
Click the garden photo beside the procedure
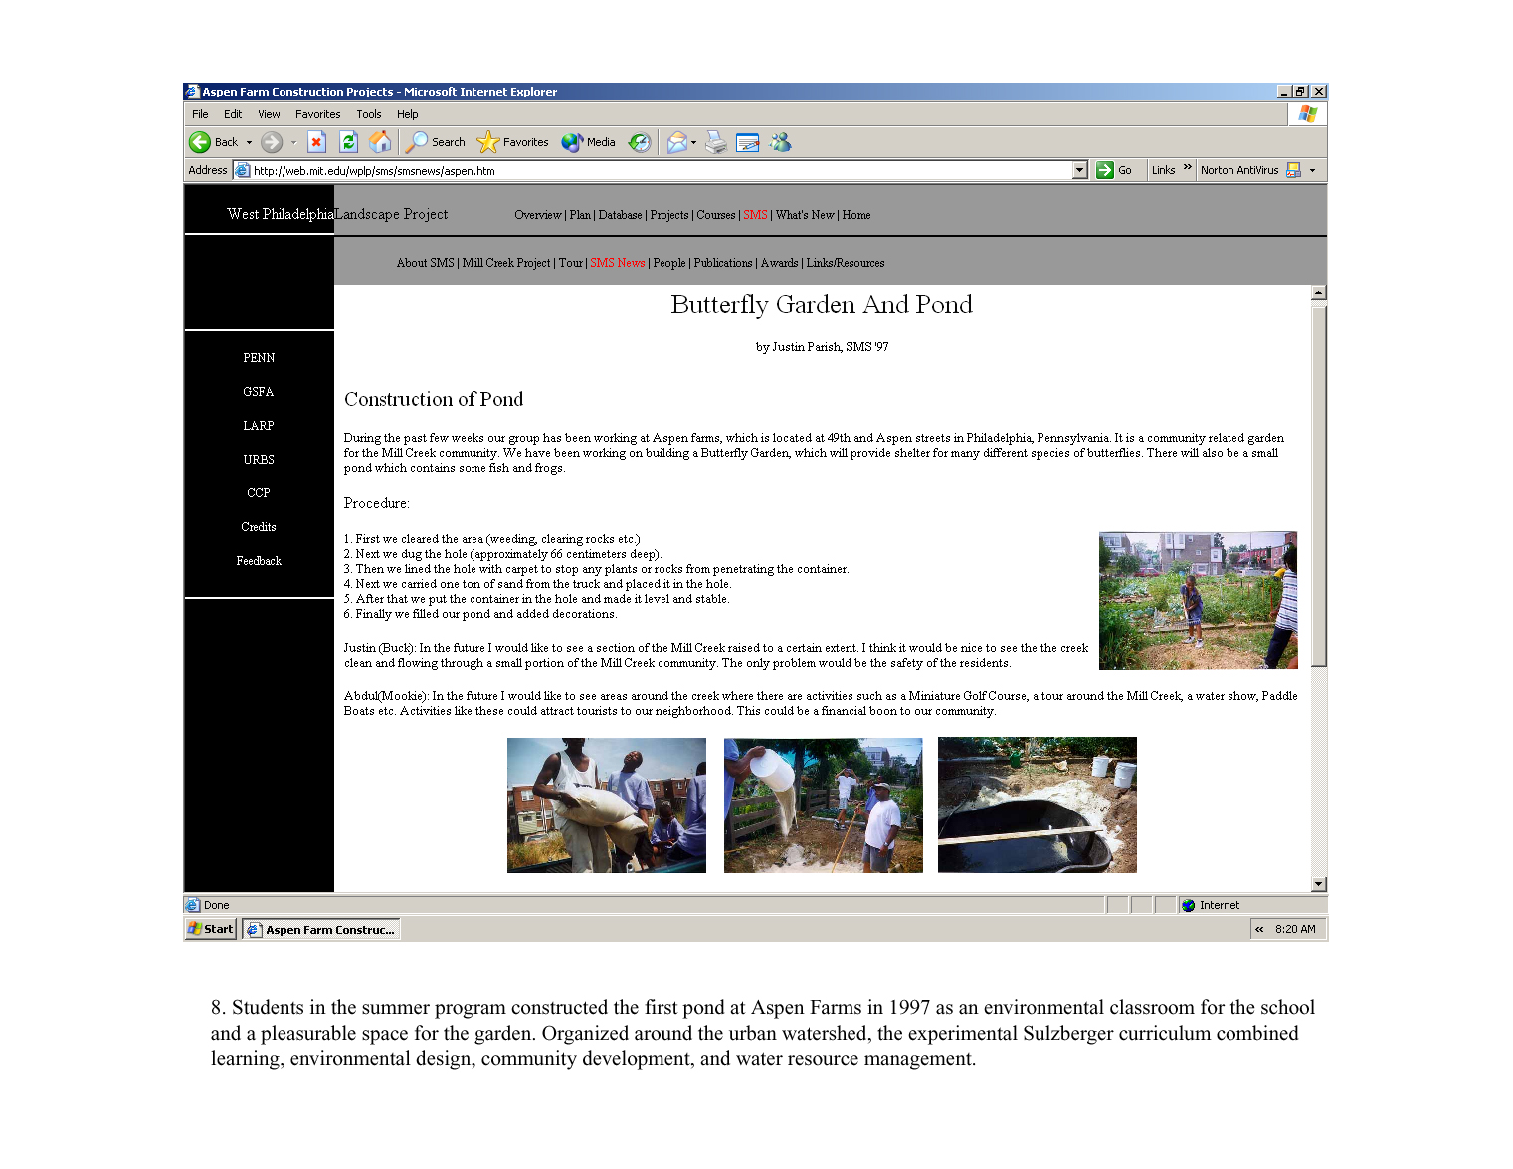[x=1198, y=600]
